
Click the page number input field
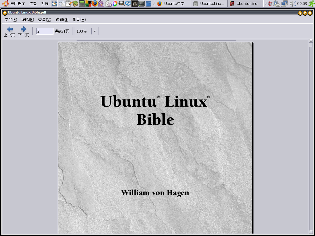45,31
